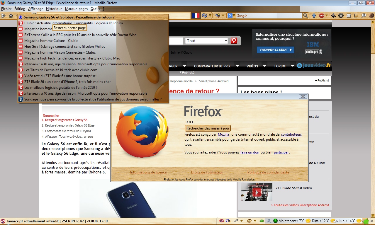Click the red S icon in the status bar
The height and width of the screenshot is (225, 375).
[x=222, y=221]
